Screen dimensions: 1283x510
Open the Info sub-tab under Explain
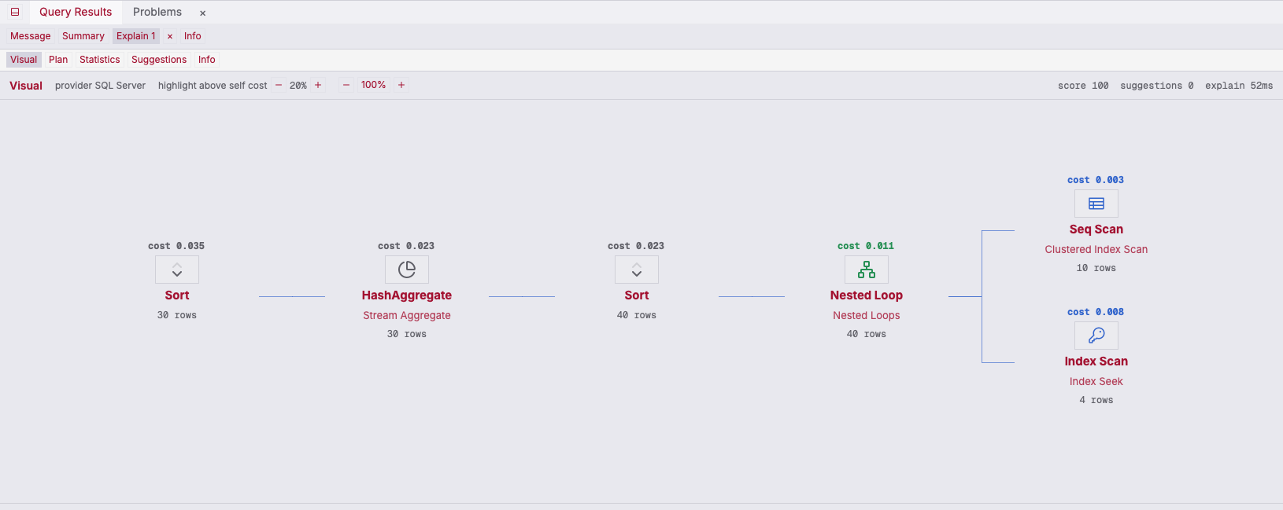coord(207,60)
